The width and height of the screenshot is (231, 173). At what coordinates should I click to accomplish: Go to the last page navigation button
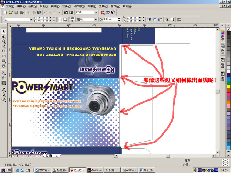point(40,156)
